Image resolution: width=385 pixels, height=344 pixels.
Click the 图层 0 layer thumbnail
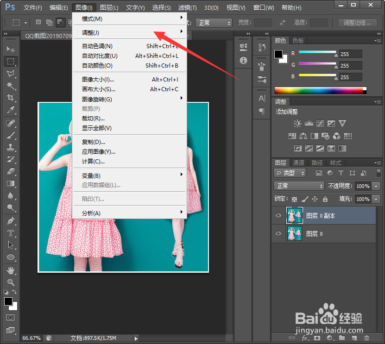(x=295, y=234)
